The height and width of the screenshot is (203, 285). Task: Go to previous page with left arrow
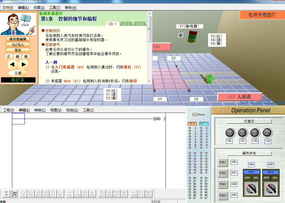point(12,64)
